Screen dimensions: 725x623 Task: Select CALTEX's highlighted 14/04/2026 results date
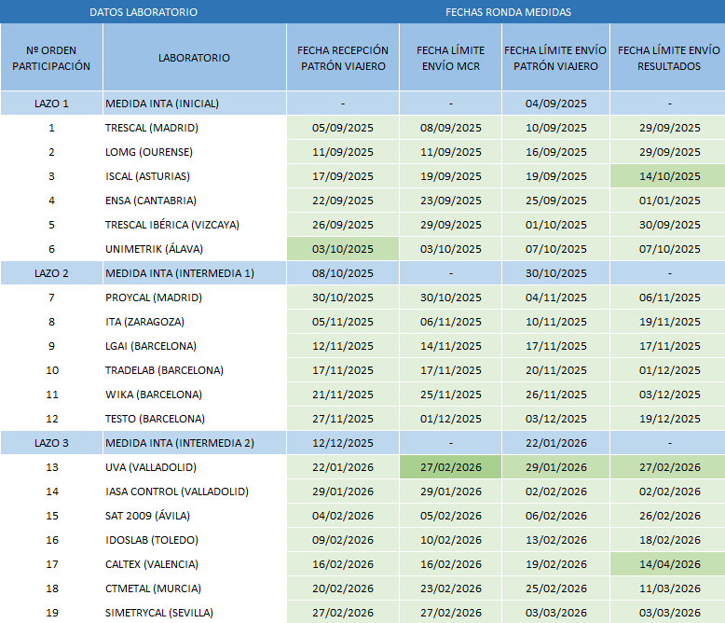668,564
